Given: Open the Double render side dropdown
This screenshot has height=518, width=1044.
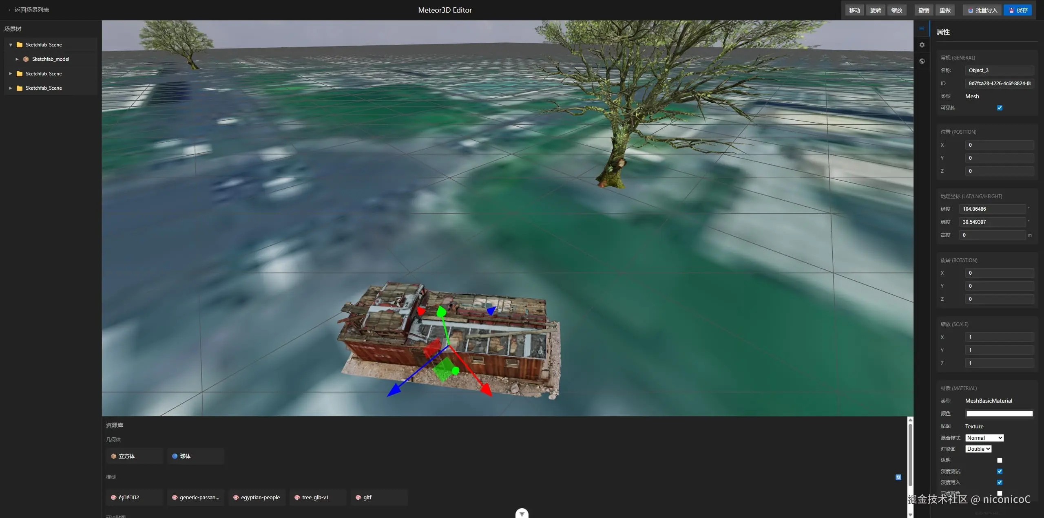Looking at the screenshot, I should coord(978,449).
